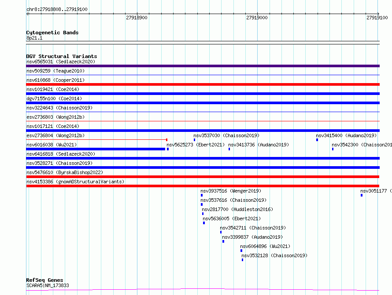Select the nsv6064896 (Wu2021) blue marker
This screenshot has height=295, width=392.
click(241, 251)
